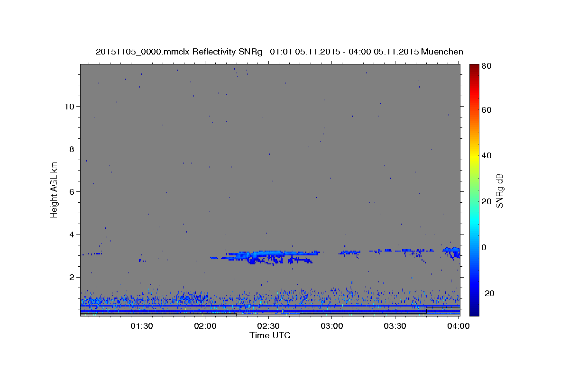The width and height of the screenshot is (569, 379).
Task: Click the 02:30 time tick label
Action: tap(268, 326)
